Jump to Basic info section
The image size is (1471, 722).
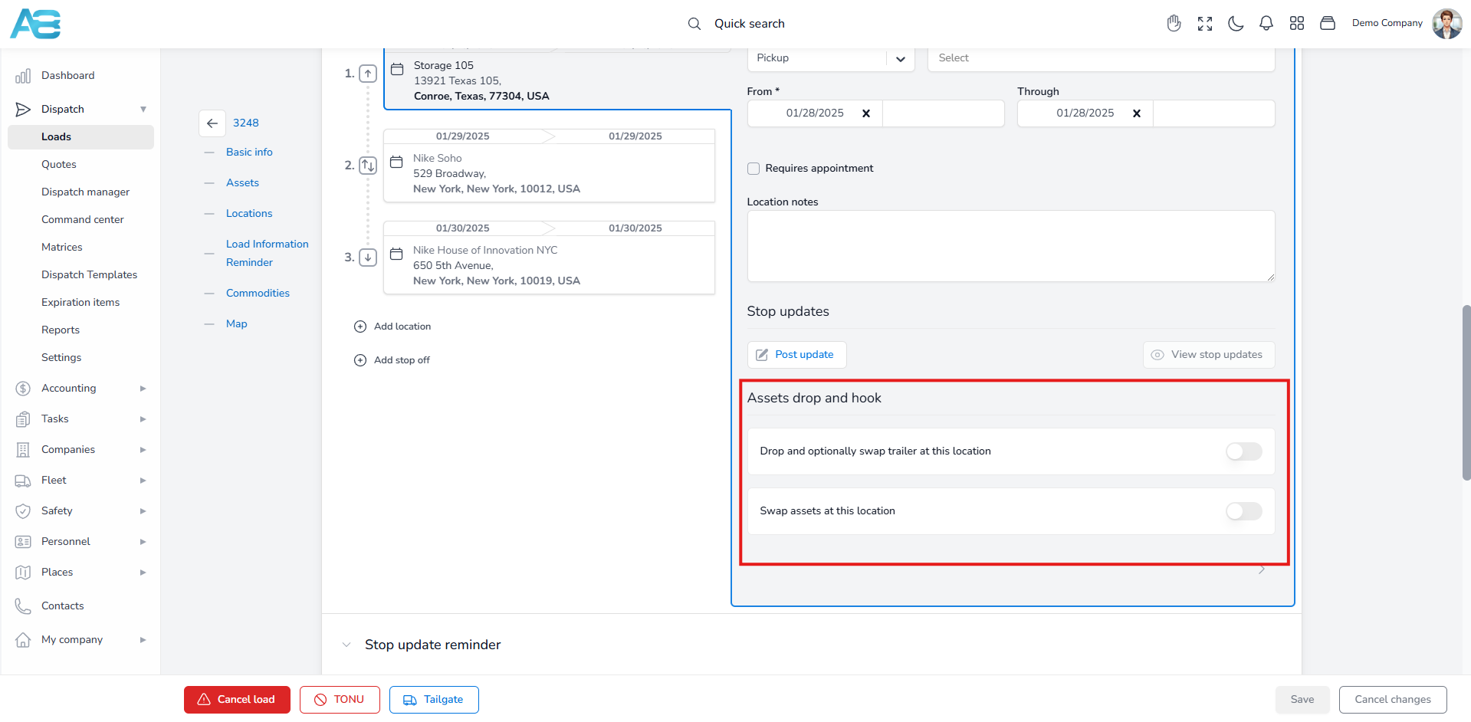[249, 153]
